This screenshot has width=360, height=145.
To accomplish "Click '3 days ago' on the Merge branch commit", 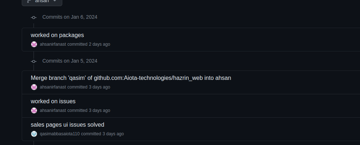I will point(99,87).
